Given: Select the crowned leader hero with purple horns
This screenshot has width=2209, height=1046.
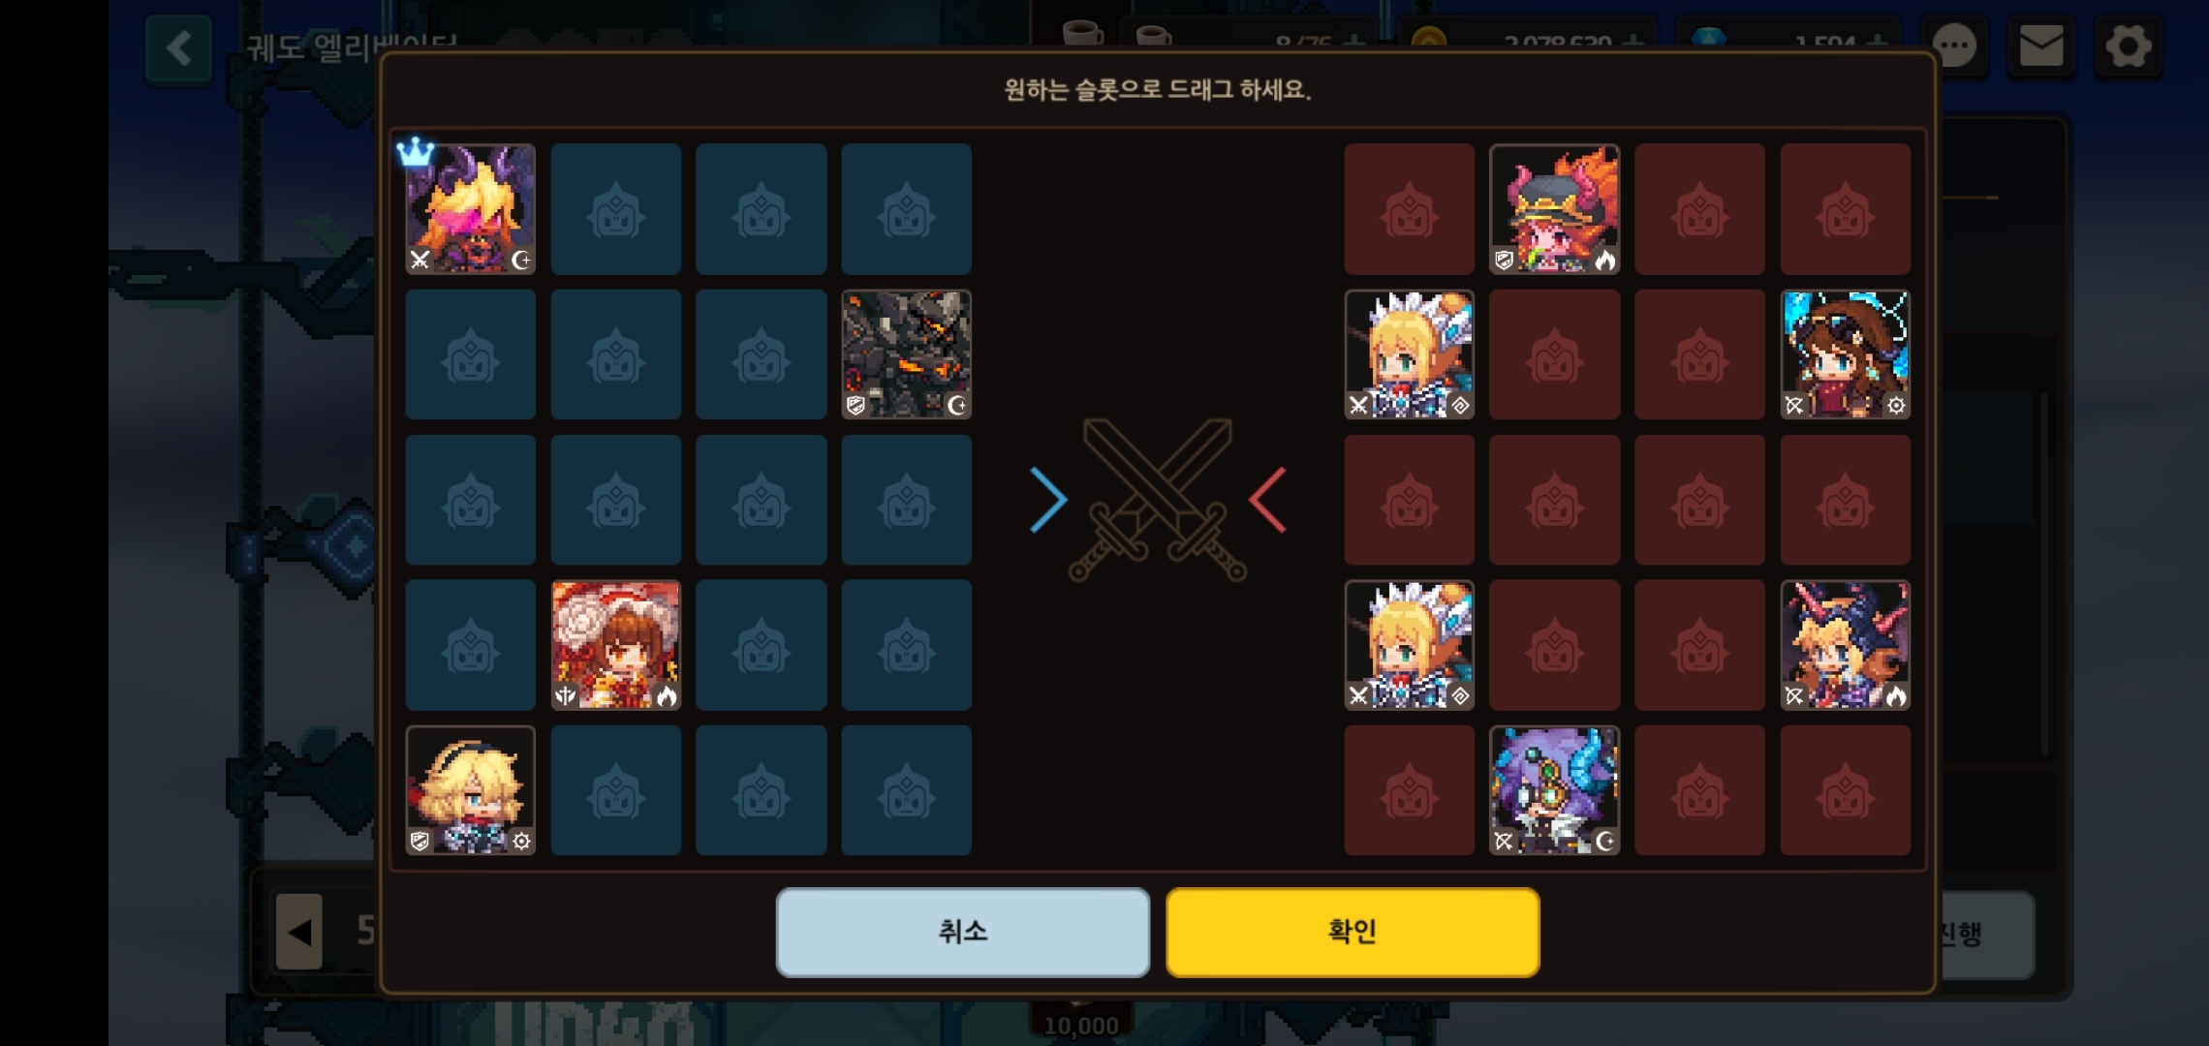Looking at the screenshot, I should [470, 209].
